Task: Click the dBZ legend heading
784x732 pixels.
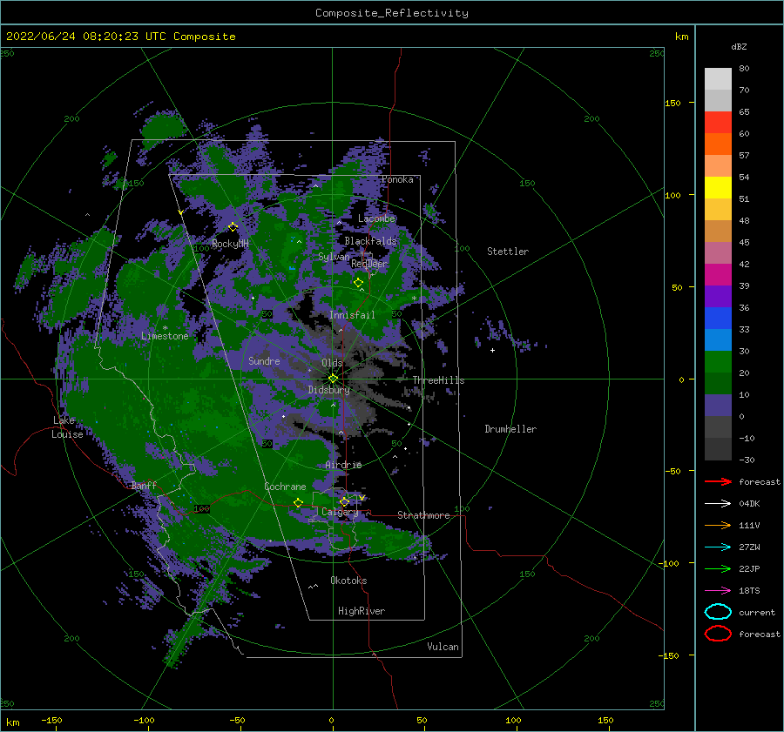Action: coord(739,46)
